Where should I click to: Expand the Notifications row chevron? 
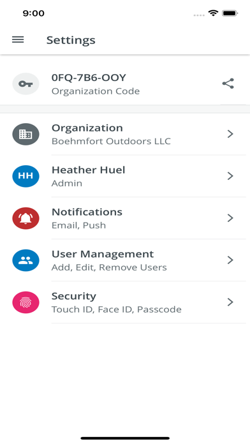(x=230, y=218)
